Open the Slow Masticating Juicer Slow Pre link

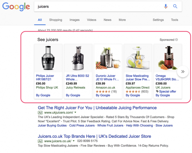[x=138, y=78]
